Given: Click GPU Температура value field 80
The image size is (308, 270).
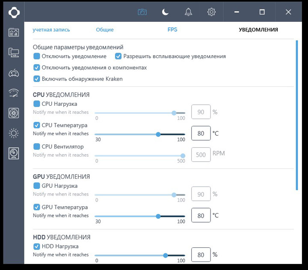Looking at the screenshot, I should point(201,215).
